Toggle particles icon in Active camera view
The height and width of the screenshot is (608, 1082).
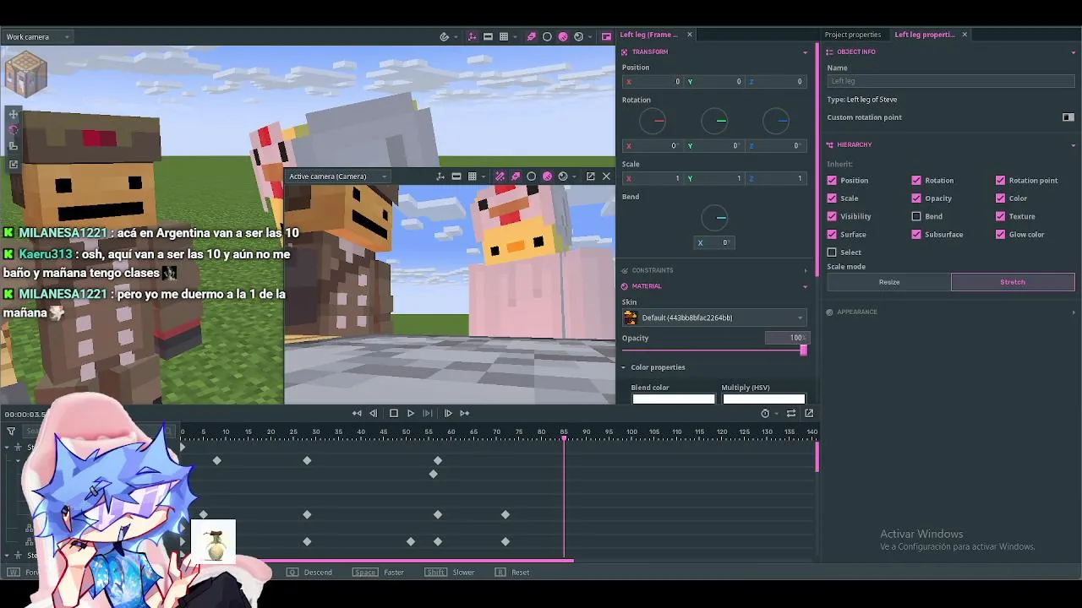pyautogui.click(x=516, y=176)
